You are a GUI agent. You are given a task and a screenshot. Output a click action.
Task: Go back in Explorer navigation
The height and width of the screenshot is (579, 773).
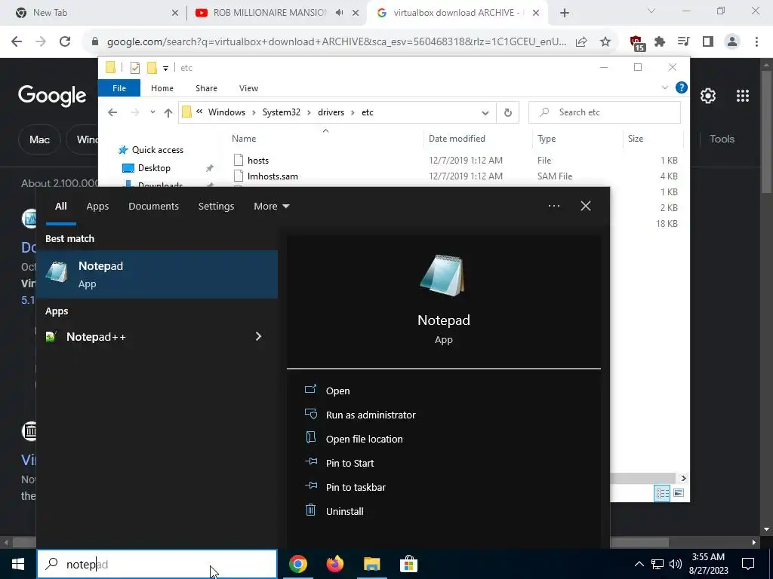112,112
